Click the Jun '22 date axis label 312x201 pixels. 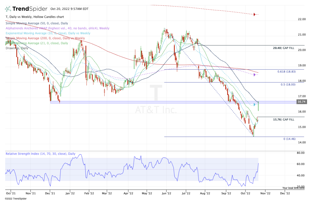166,194
